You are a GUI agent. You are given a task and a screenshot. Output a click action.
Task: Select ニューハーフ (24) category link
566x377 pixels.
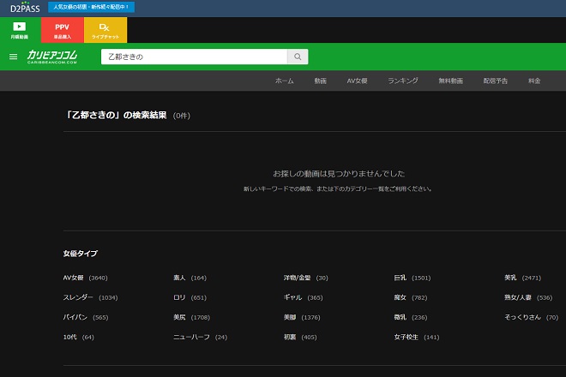(x=201, y=338)
